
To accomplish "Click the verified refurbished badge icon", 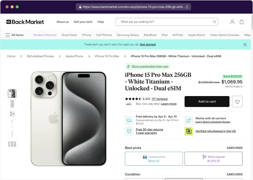I will (x=189, y=131).
